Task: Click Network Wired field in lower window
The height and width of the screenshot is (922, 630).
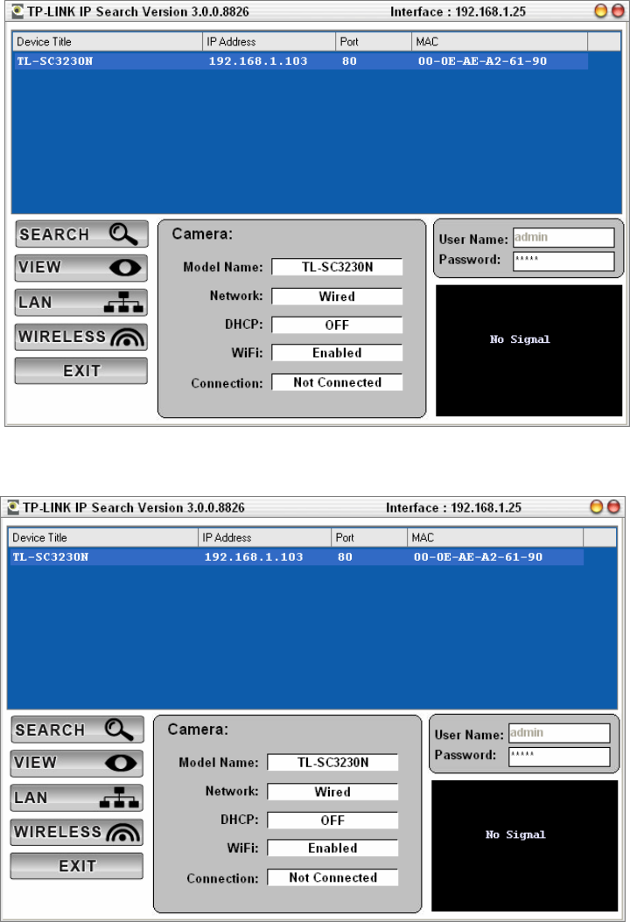Action: point(333,792)
